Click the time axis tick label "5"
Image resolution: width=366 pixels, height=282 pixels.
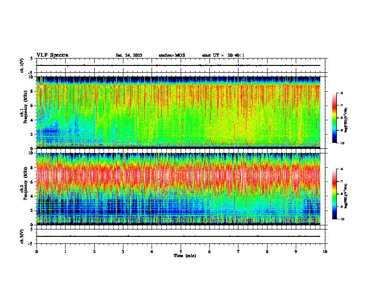[181, 252]
